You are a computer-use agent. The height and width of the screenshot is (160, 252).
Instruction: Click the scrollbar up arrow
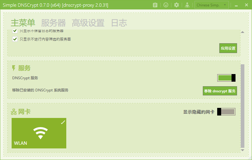(x=243, y=32)
